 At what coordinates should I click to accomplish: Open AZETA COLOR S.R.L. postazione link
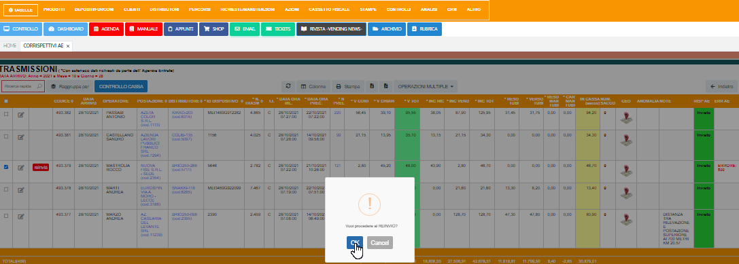click(x=148, y=119)
